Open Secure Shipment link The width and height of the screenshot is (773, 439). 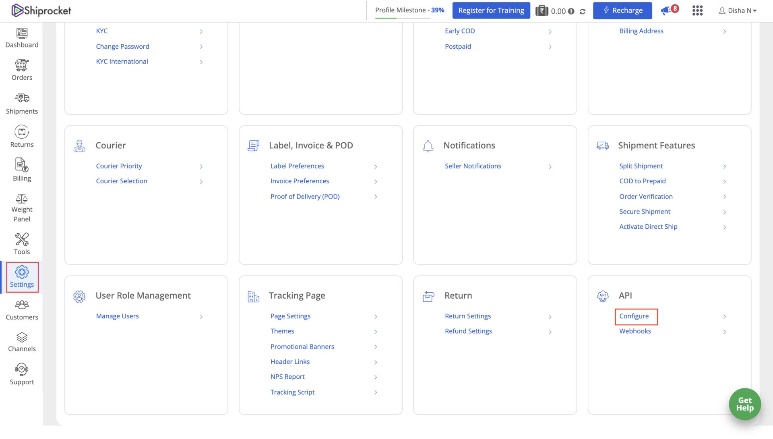point(645,211)
